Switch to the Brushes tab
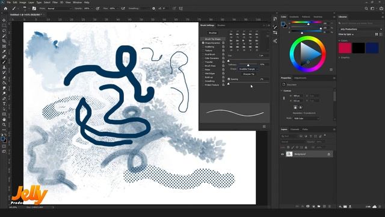The width and height of the screenshot is (385, 217). point(221,25)
